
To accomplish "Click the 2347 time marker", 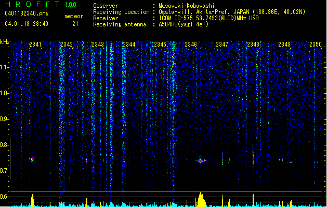I will pos(222,45).
